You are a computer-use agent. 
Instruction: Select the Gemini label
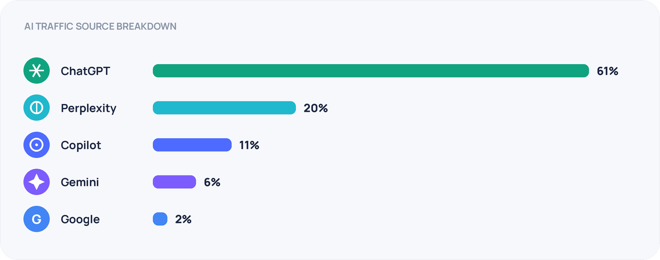point(80,182)
